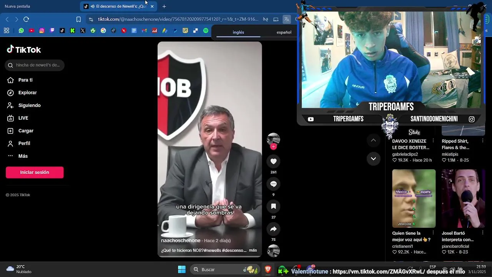Viewport: 492px width, 277px height.
Task: Open Josel Bartó interpreta thumbnail
Action: point(463,199)
